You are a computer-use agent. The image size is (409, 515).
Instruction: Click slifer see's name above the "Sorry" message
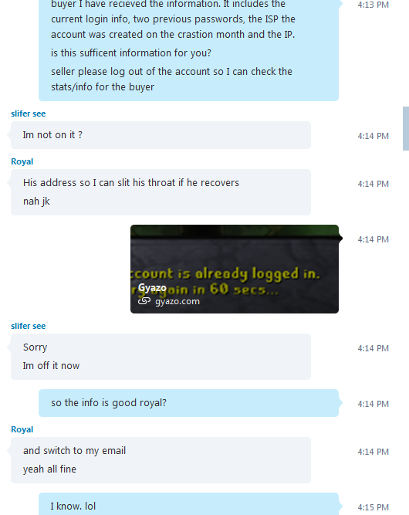pyautogui.click(x=29, y=326)
